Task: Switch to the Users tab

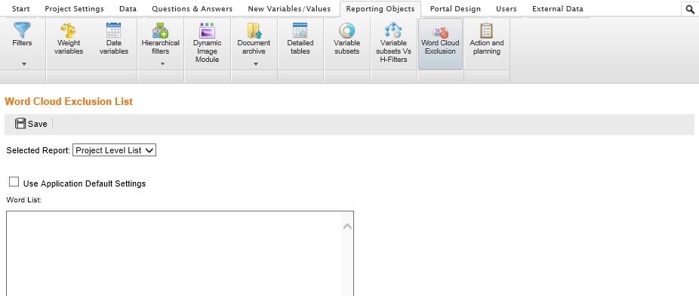Action: [x=507, y=8]
